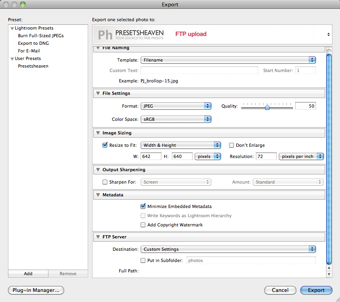Screen dimensions: 340x302
Task: Collapse the User Presets group
Action: coord(12,59)
